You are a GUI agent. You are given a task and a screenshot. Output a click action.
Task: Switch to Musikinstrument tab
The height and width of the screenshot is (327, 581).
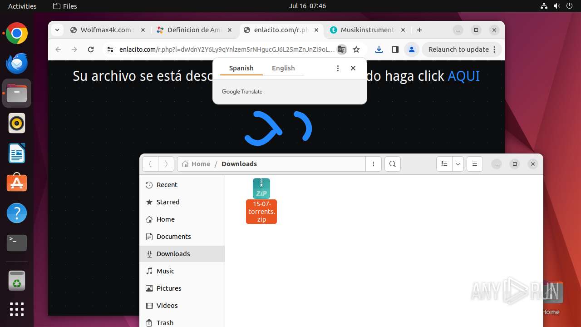(368, 30)
